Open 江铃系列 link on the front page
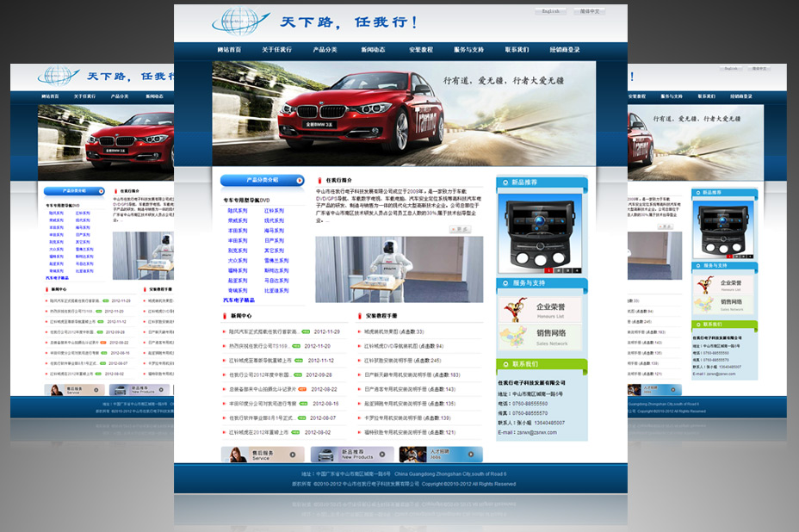Image resolution: width=799 pixels, height=532 pixels. (274, 210)
